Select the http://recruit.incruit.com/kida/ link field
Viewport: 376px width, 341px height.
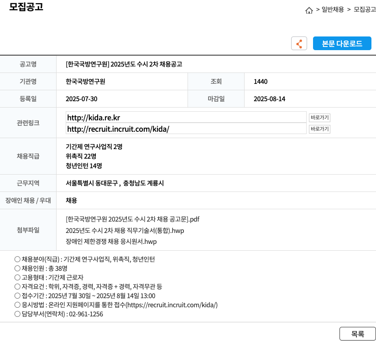point(186,129)
